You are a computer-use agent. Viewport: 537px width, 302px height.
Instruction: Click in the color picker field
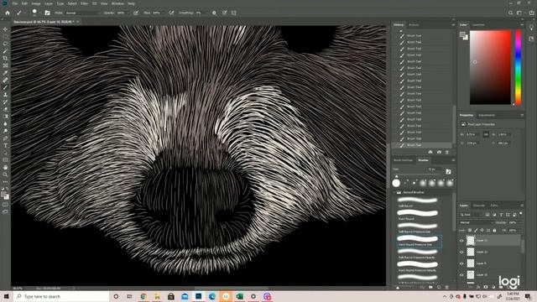tap(490, 67)
